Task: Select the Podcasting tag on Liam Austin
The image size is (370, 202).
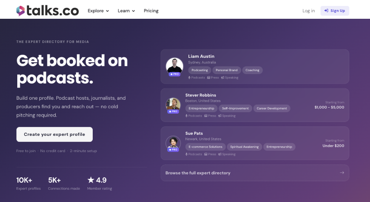Action: pos(200,70)
